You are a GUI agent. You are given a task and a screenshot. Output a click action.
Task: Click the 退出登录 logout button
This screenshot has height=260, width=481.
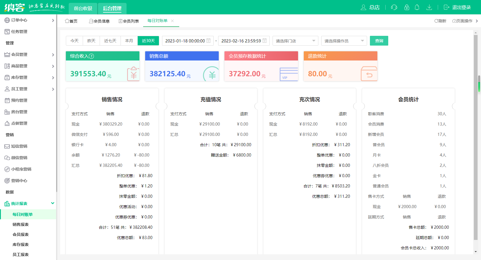point(457,7)
